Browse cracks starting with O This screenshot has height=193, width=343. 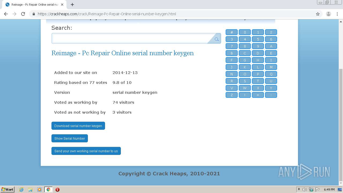pos(245,74)
